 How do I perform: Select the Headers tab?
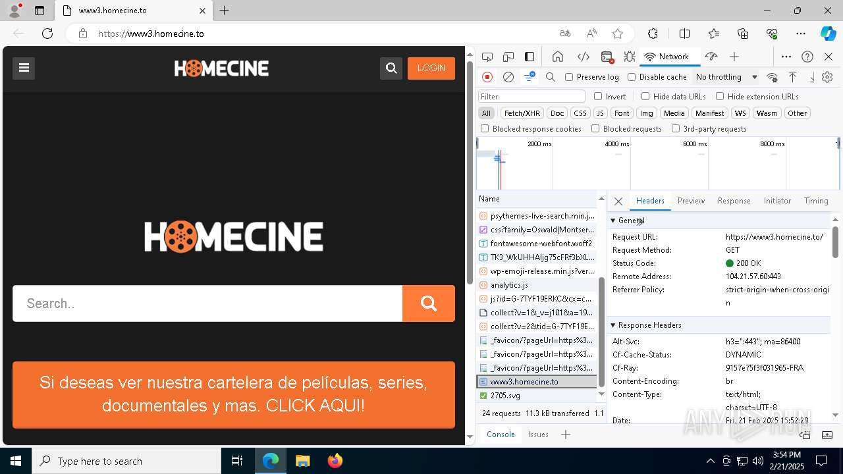click(x=650, y=201)
